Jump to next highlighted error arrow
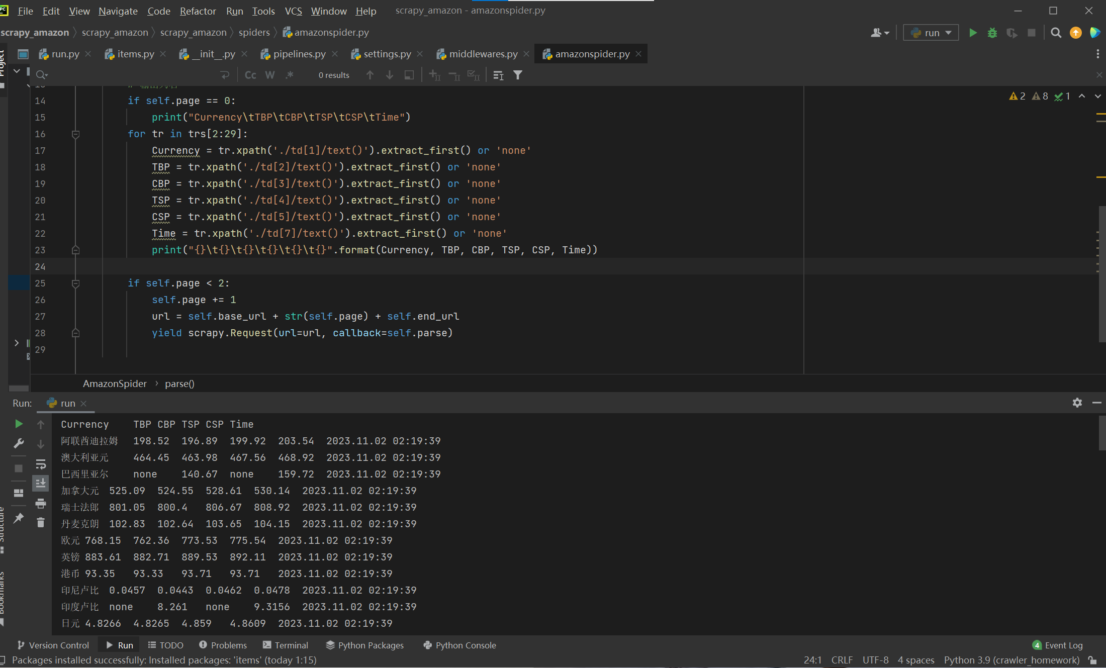The image size is (1106, 668). pos(1097,96)
